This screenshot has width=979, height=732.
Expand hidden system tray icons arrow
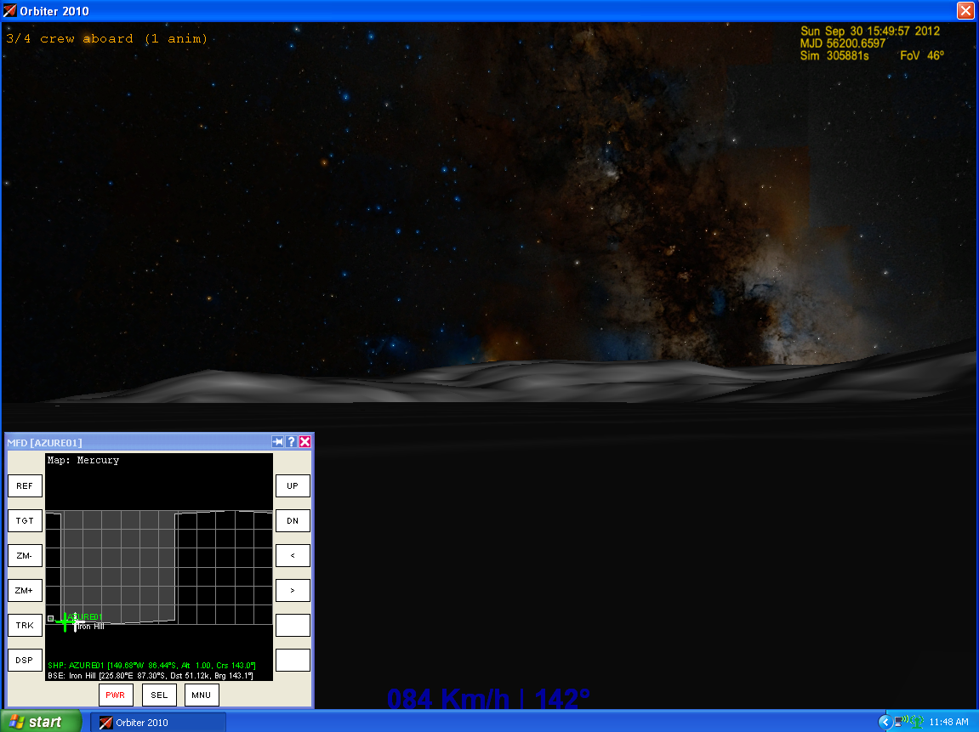click(x=885, y=722)
